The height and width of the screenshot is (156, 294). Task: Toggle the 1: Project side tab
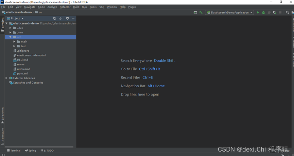pos(2,24)
